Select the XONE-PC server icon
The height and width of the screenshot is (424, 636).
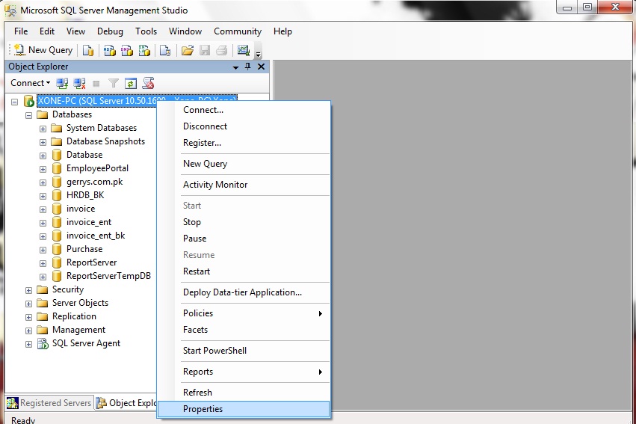coord(29,101)
